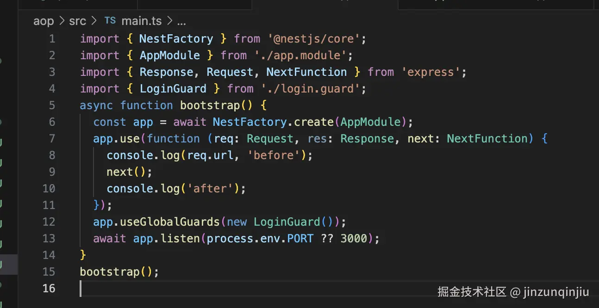
Task: Click Request in the express import line
Action: click(x=230, y=72)
